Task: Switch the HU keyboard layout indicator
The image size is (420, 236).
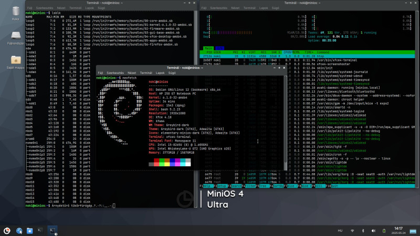Action: [x=340, y=231]
